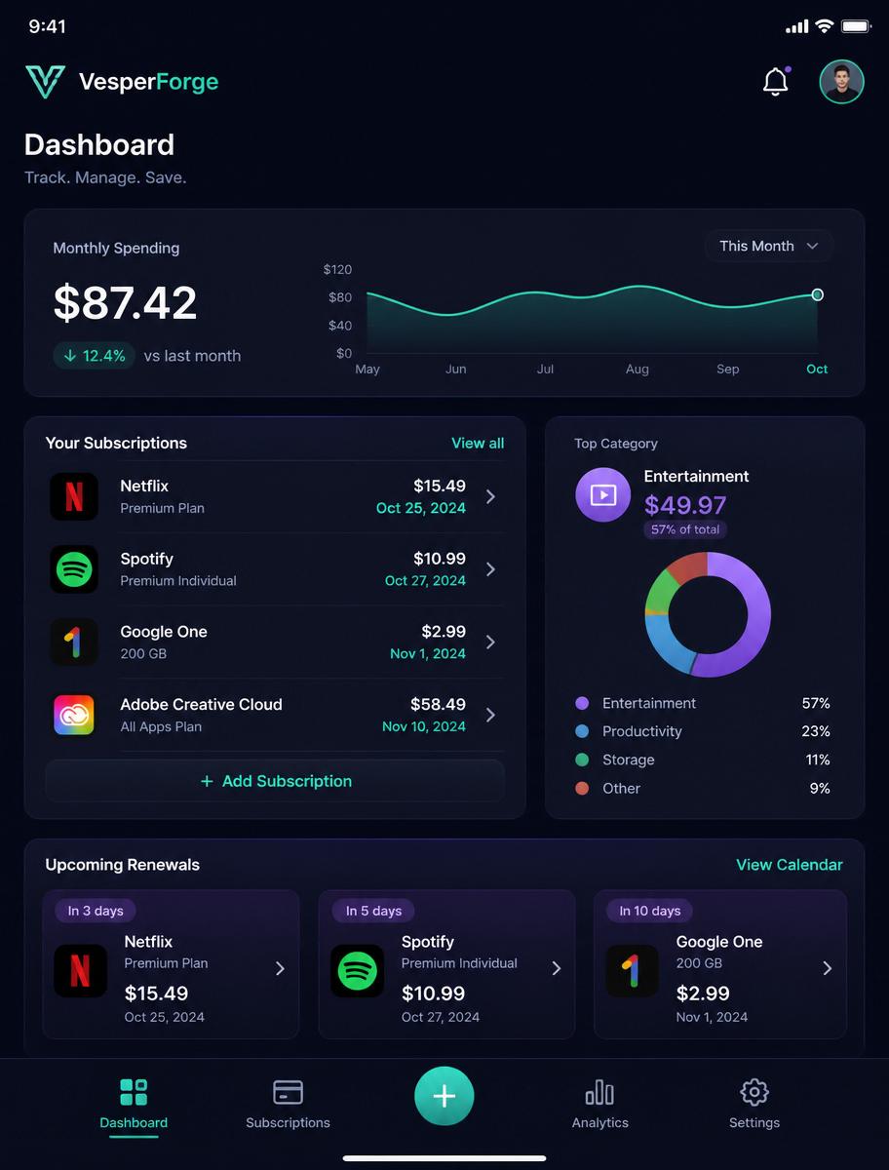Expand the Spotify $10.99 row chevron

[490, 569]
